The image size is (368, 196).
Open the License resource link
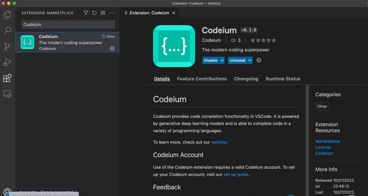click(x=323, y=147)
